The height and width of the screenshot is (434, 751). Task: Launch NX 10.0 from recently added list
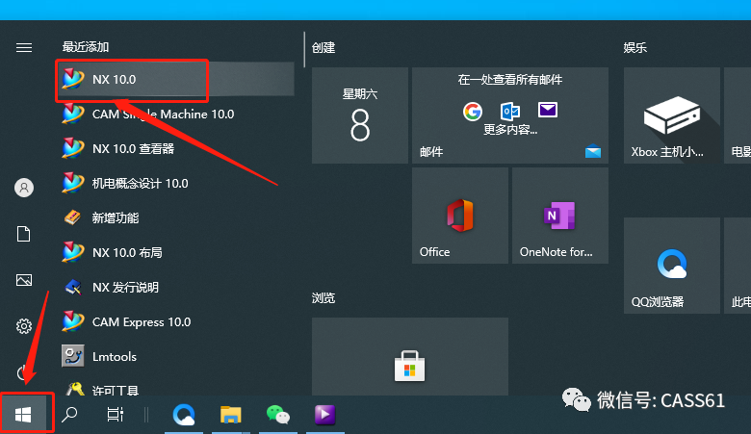pyautogui.click(x=175, y=79)
